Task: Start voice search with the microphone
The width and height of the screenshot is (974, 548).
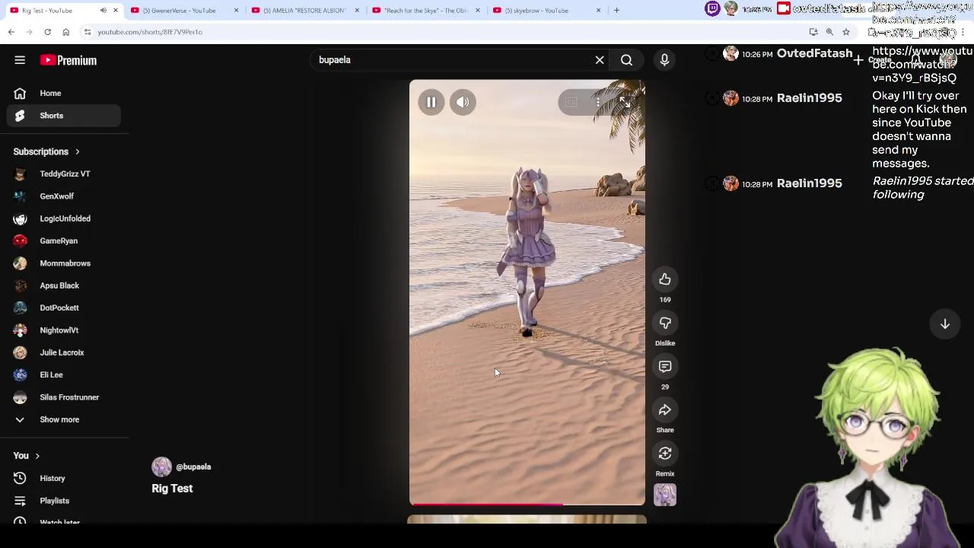Action: pyautogui.click(x=664, y=60)
